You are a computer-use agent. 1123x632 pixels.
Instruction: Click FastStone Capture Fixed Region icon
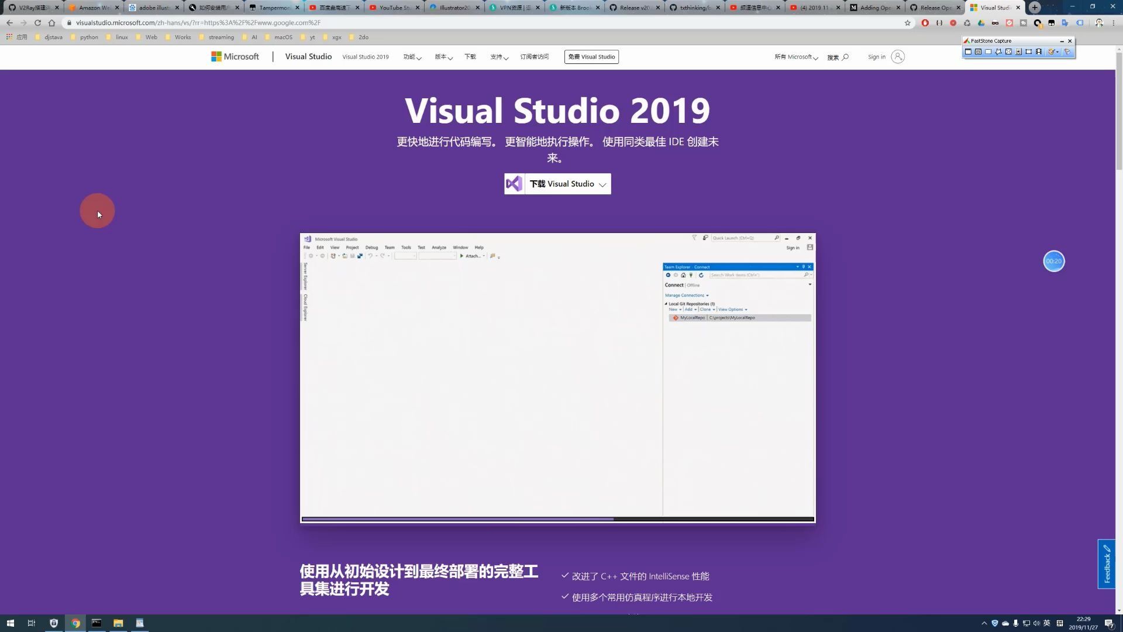point(1028,51)
